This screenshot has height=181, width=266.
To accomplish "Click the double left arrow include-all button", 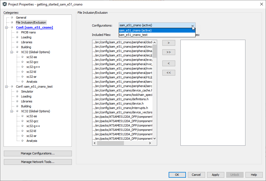I will [x=169, y=73].
